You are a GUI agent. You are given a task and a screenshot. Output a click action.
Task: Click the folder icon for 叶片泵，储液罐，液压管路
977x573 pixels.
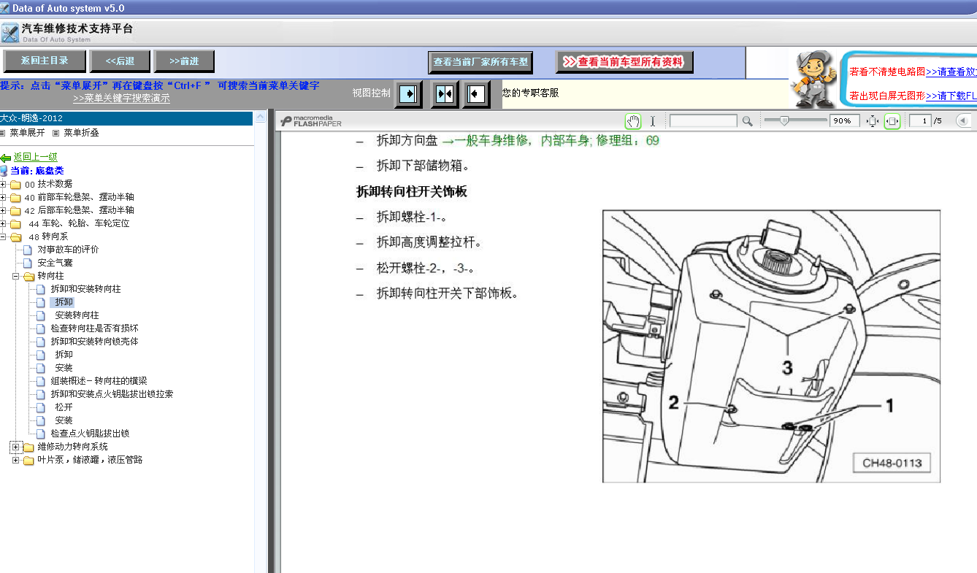click(28, 461)
